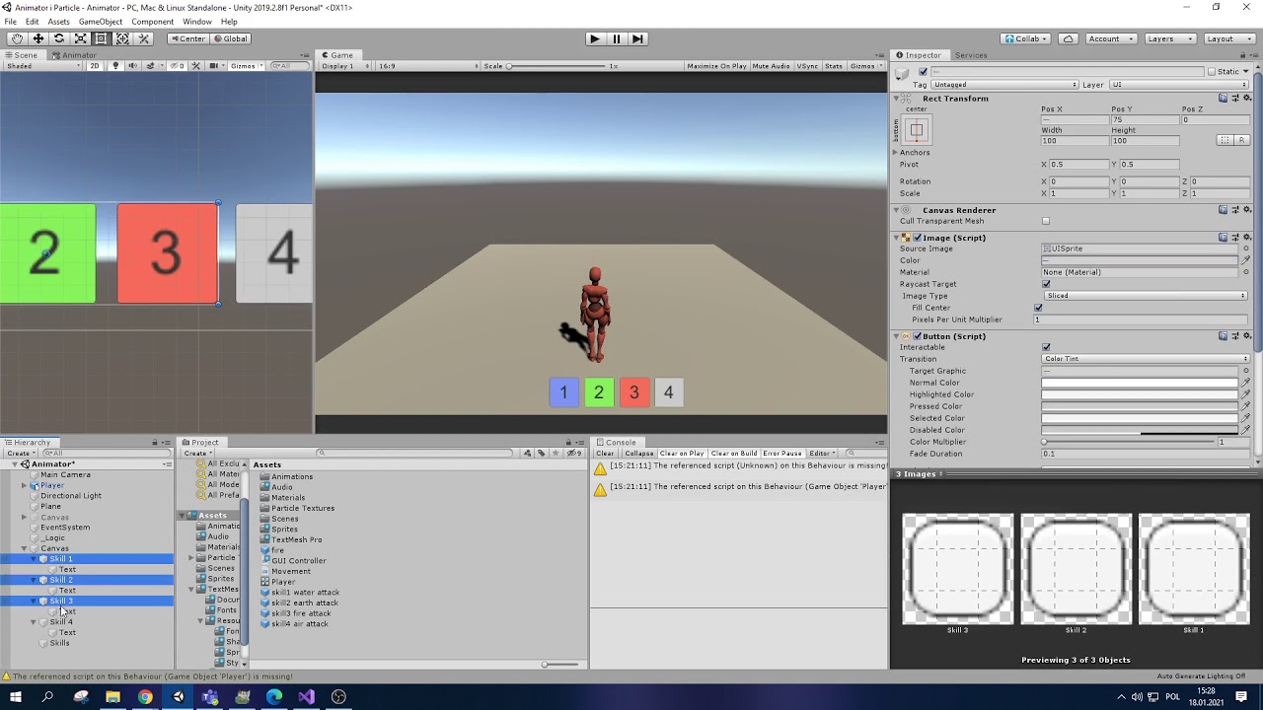Screen dimensions: 1263x710
Task: Click the Normal Color swatch
Action: [x=1140, y=383]
